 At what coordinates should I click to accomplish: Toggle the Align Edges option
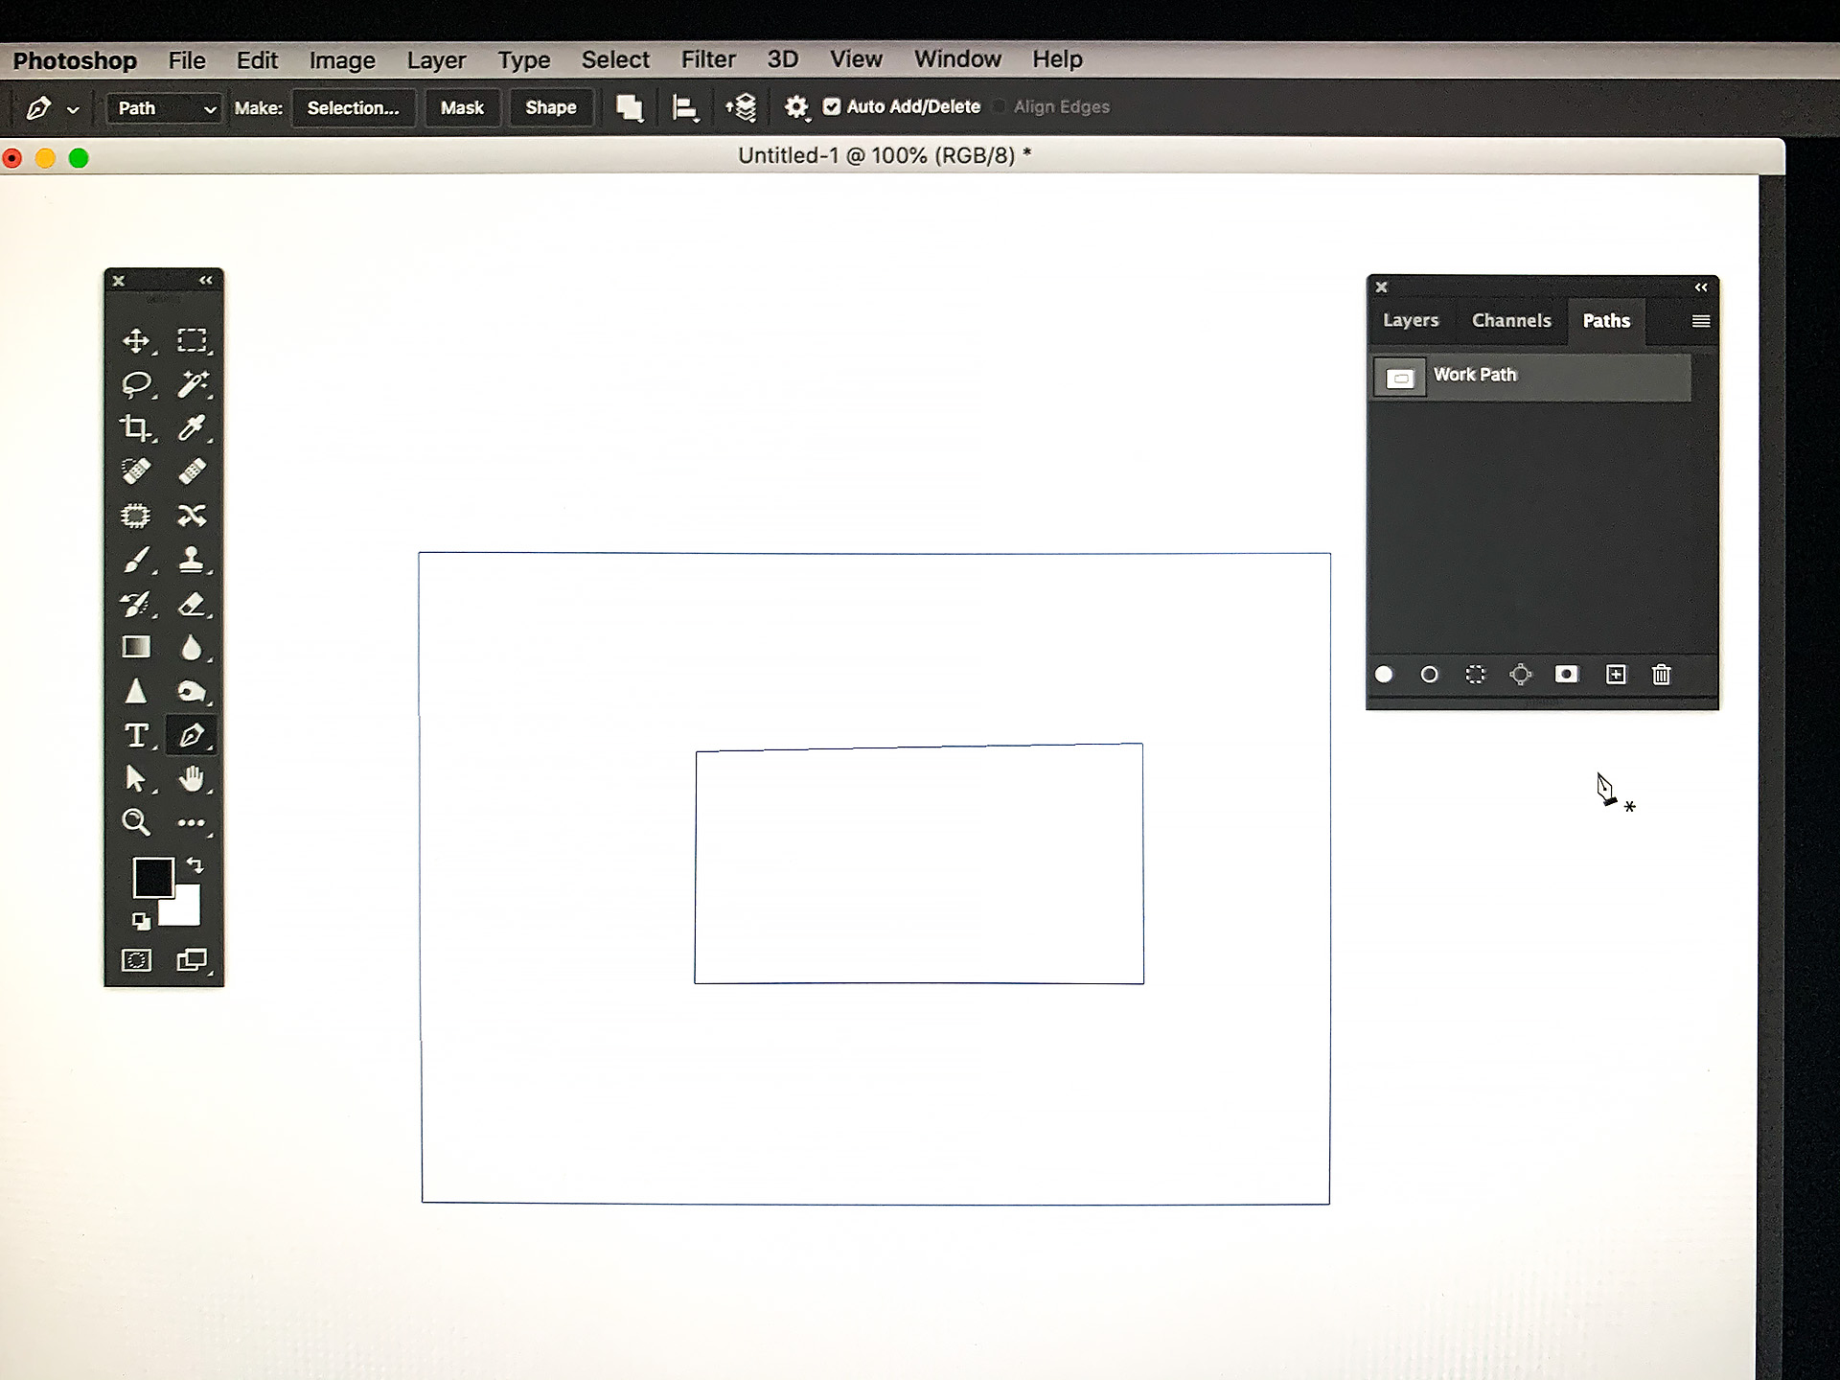(1000, 107)
